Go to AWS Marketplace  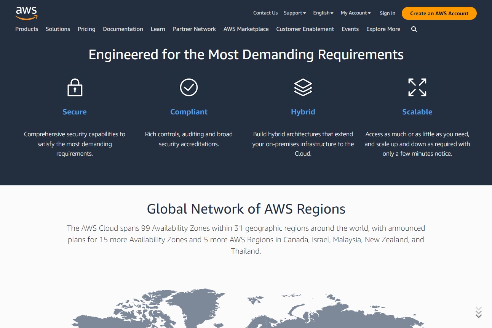(246, 29)
